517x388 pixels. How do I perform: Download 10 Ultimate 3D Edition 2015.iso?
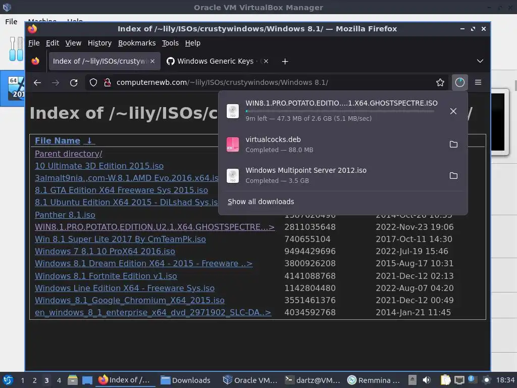tap(99, 166)
